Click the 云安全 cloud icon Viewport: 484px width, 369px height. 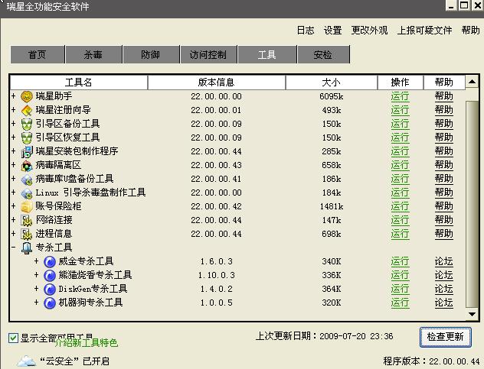(x=27, y=361)
